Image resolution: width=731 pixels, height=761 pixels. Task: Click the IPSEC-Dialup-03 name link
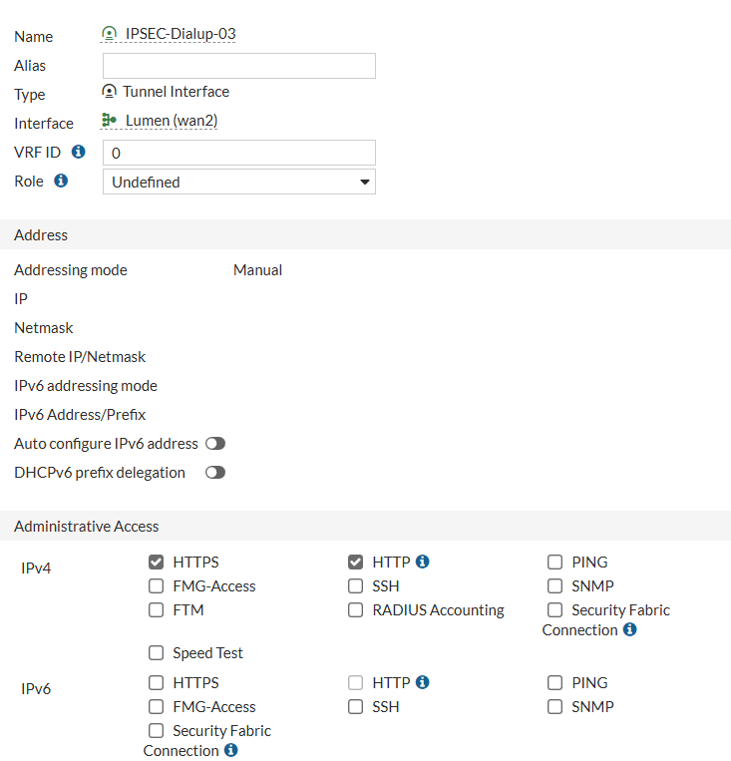[x=181, y=34]
